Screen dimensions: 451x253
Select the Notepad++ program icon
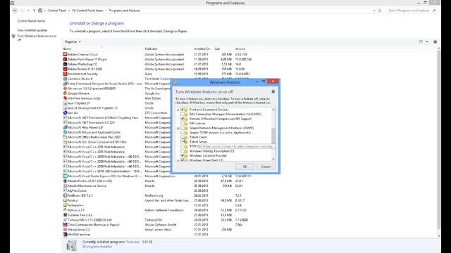coord(65,205)
